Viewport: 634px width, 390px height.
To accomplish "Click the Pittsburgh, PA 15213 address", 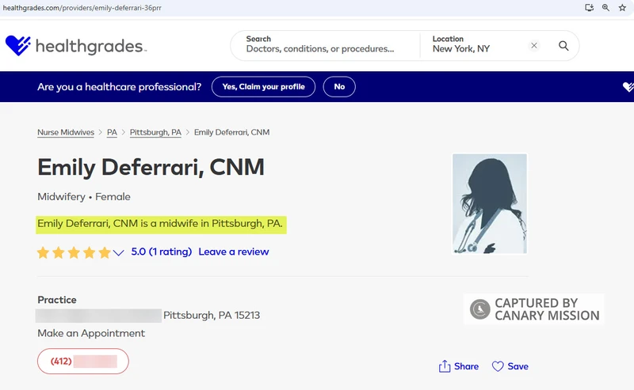I will 212,316.
